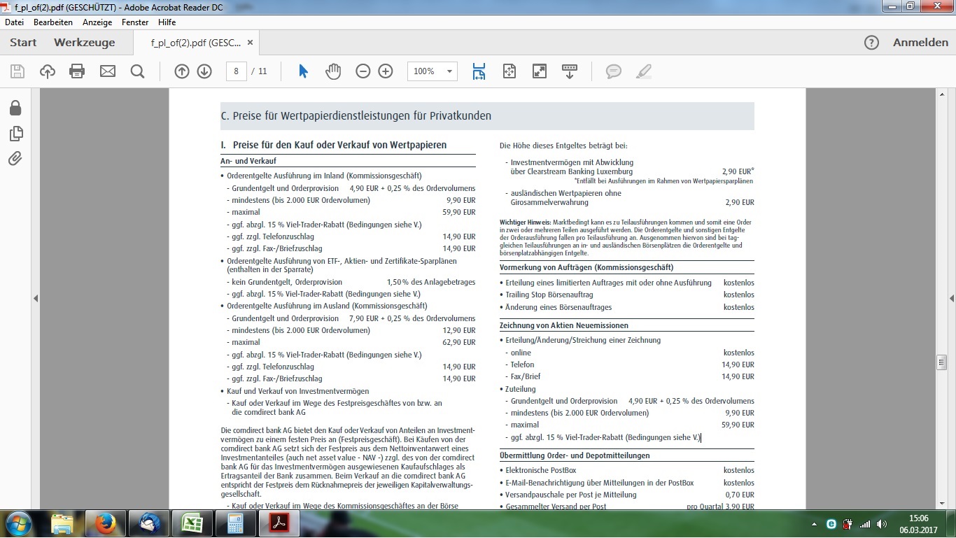Open attachments paperclip panel

click(15, 159)
